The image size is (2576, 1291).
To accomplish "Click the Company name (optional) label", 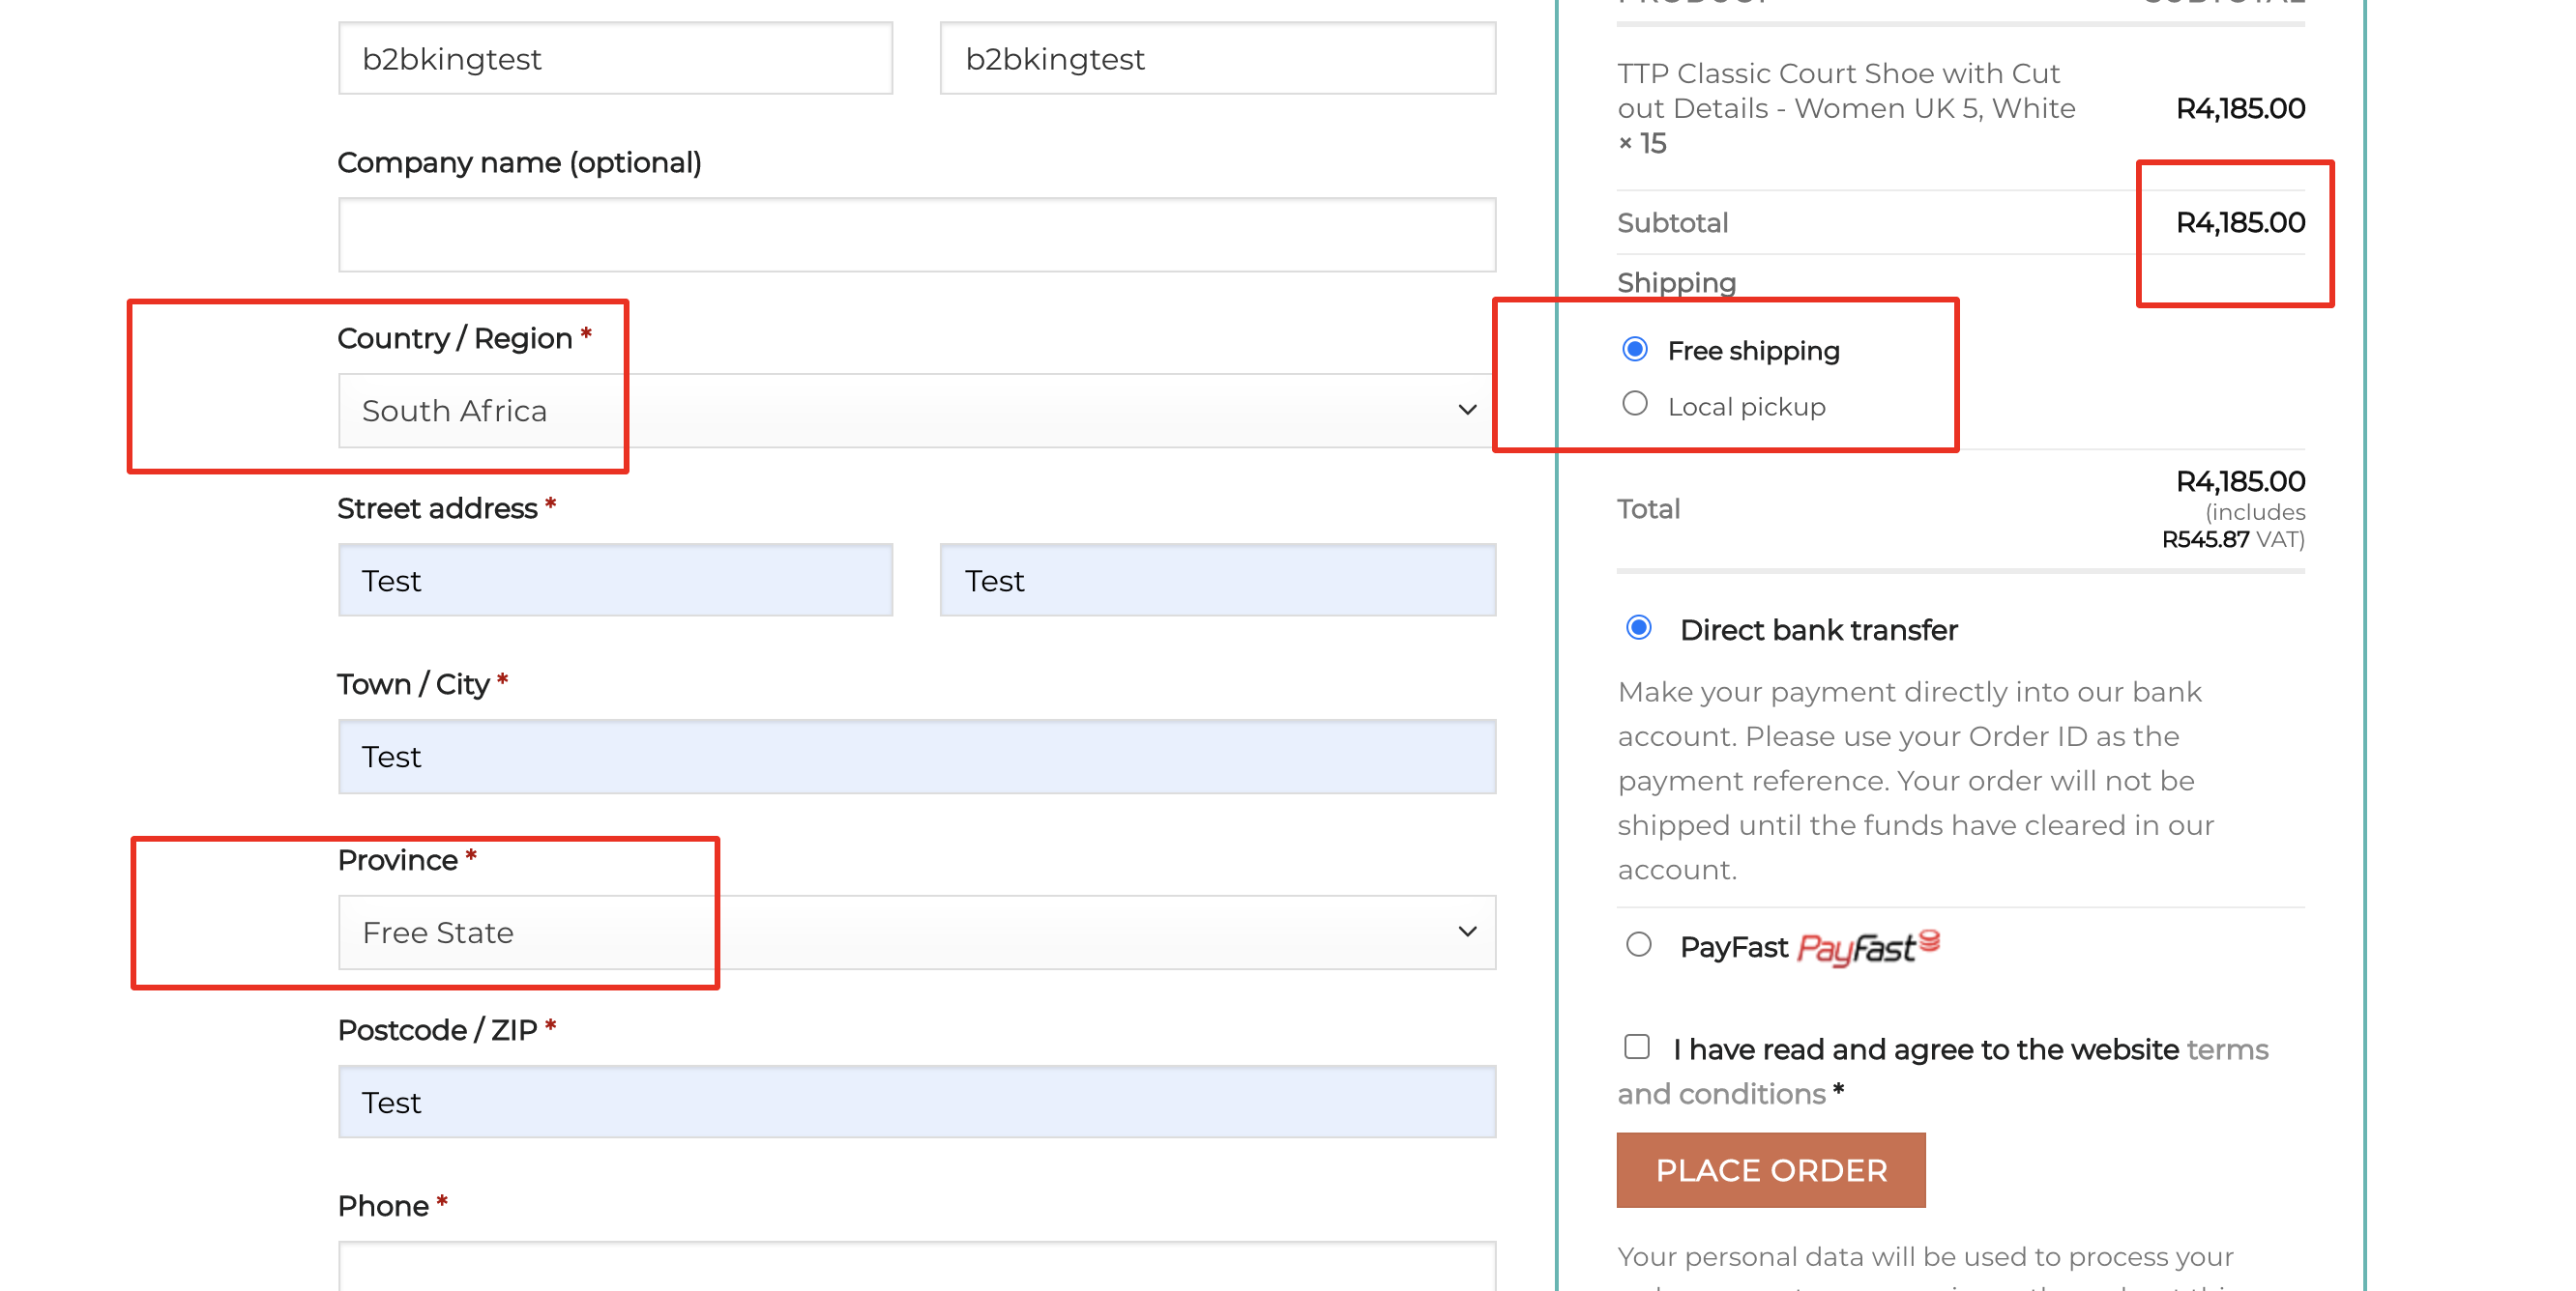I will tap(519, 163).
